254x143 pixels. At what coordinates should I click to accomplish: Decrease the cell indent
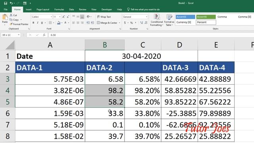(88, 23)
